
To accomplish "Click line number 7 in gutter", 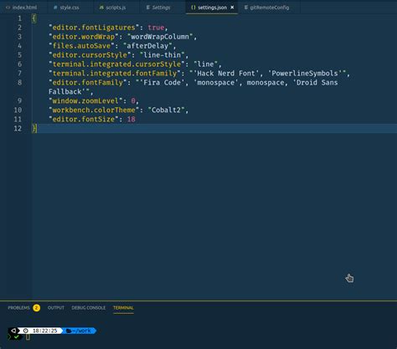I will tap(19, 74).
